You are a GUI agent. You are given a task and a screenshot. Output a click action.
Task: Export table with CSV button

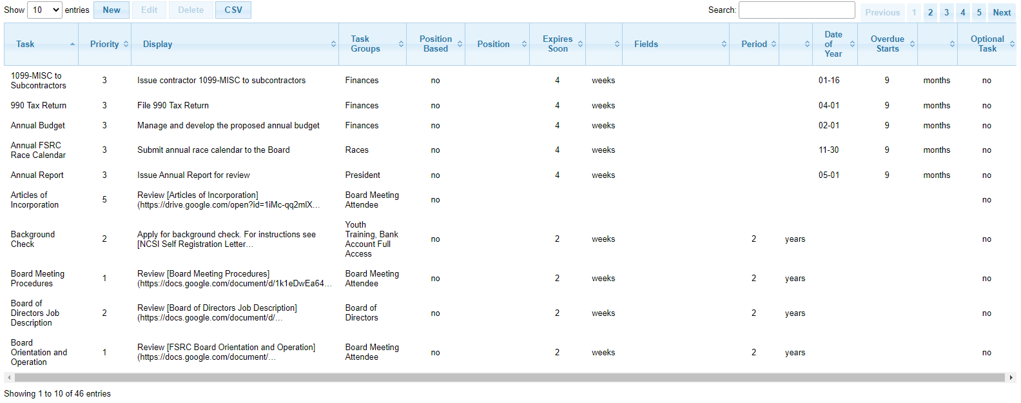click(x=233, y=10)
